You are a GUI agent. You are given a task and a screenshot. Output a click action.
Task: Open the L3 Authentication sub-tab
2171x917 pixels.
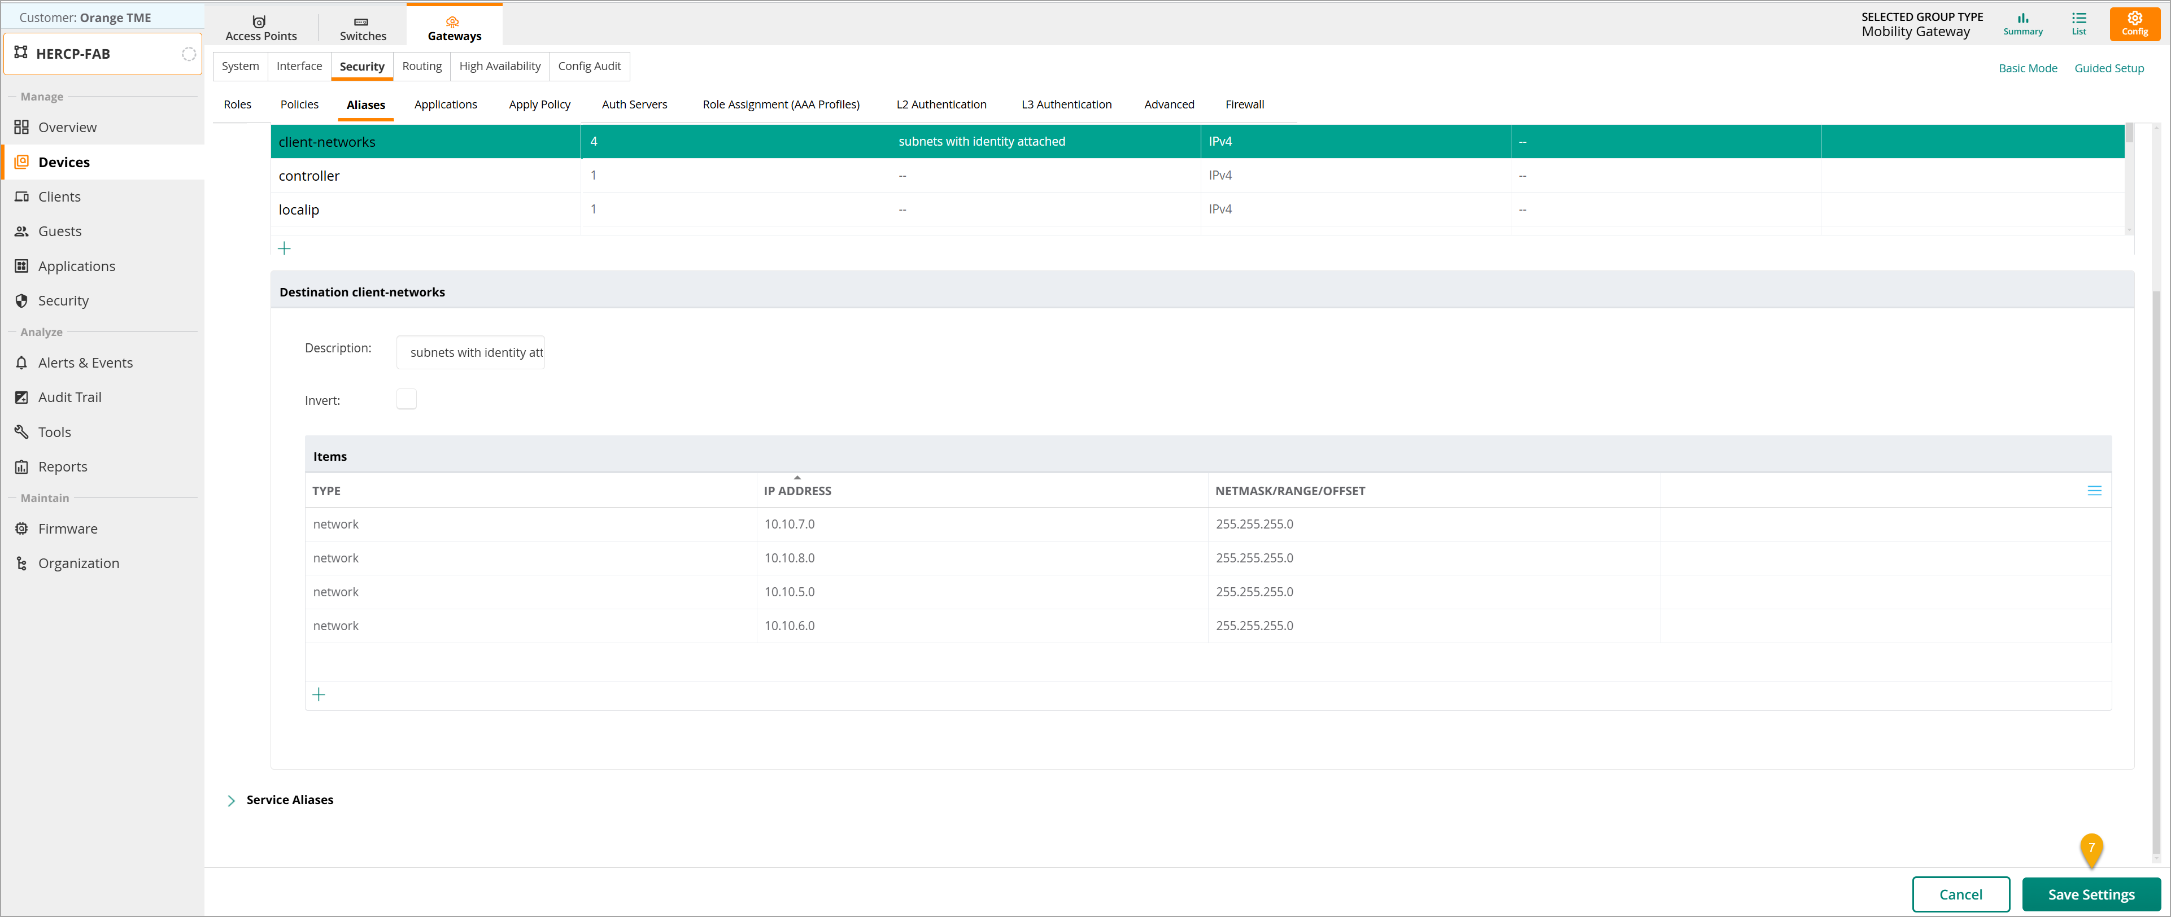pyautogui.click(x=1066, y=104)
